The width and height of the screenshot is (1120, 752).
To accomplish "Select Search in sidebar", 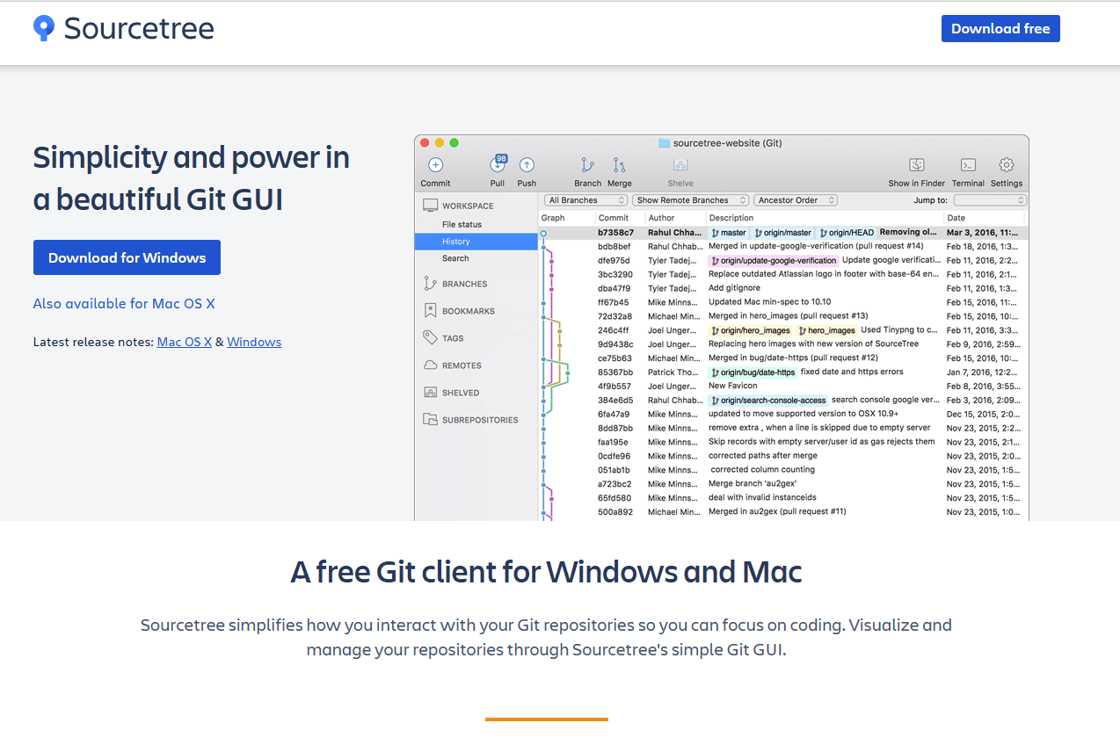I will tap(455, 258).
